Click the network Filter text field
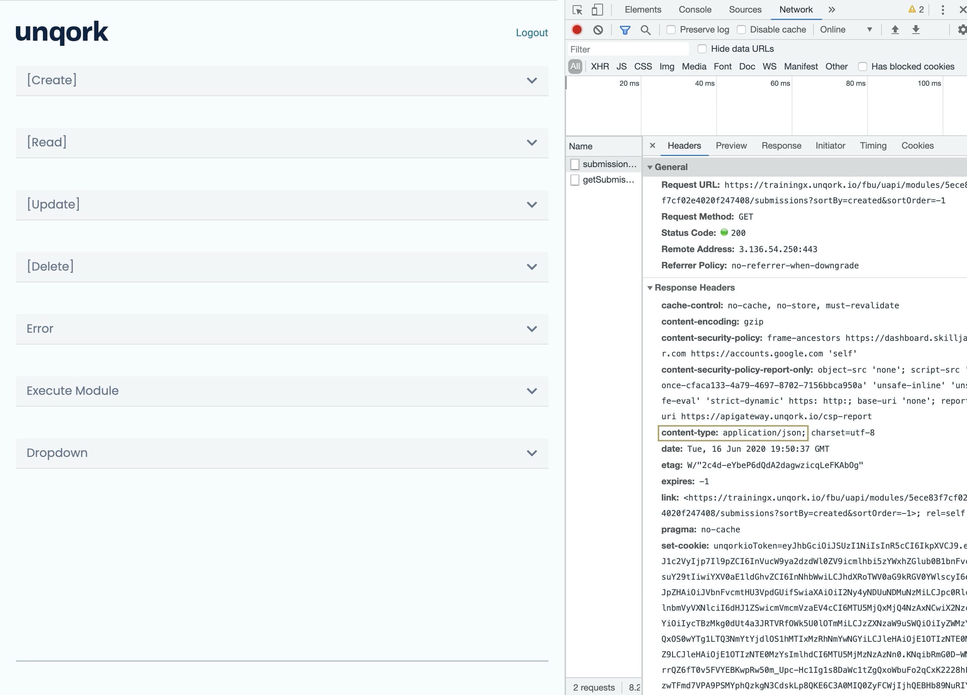Screen dimensions: 967x695 pos(628,50)
